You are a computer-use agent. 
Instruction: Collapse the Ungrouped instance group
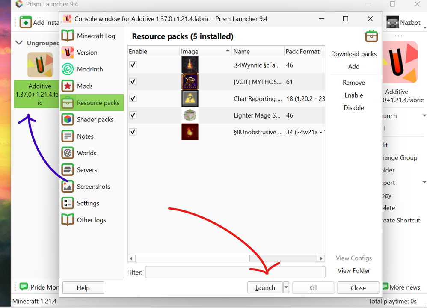click(x=19, y=43)
